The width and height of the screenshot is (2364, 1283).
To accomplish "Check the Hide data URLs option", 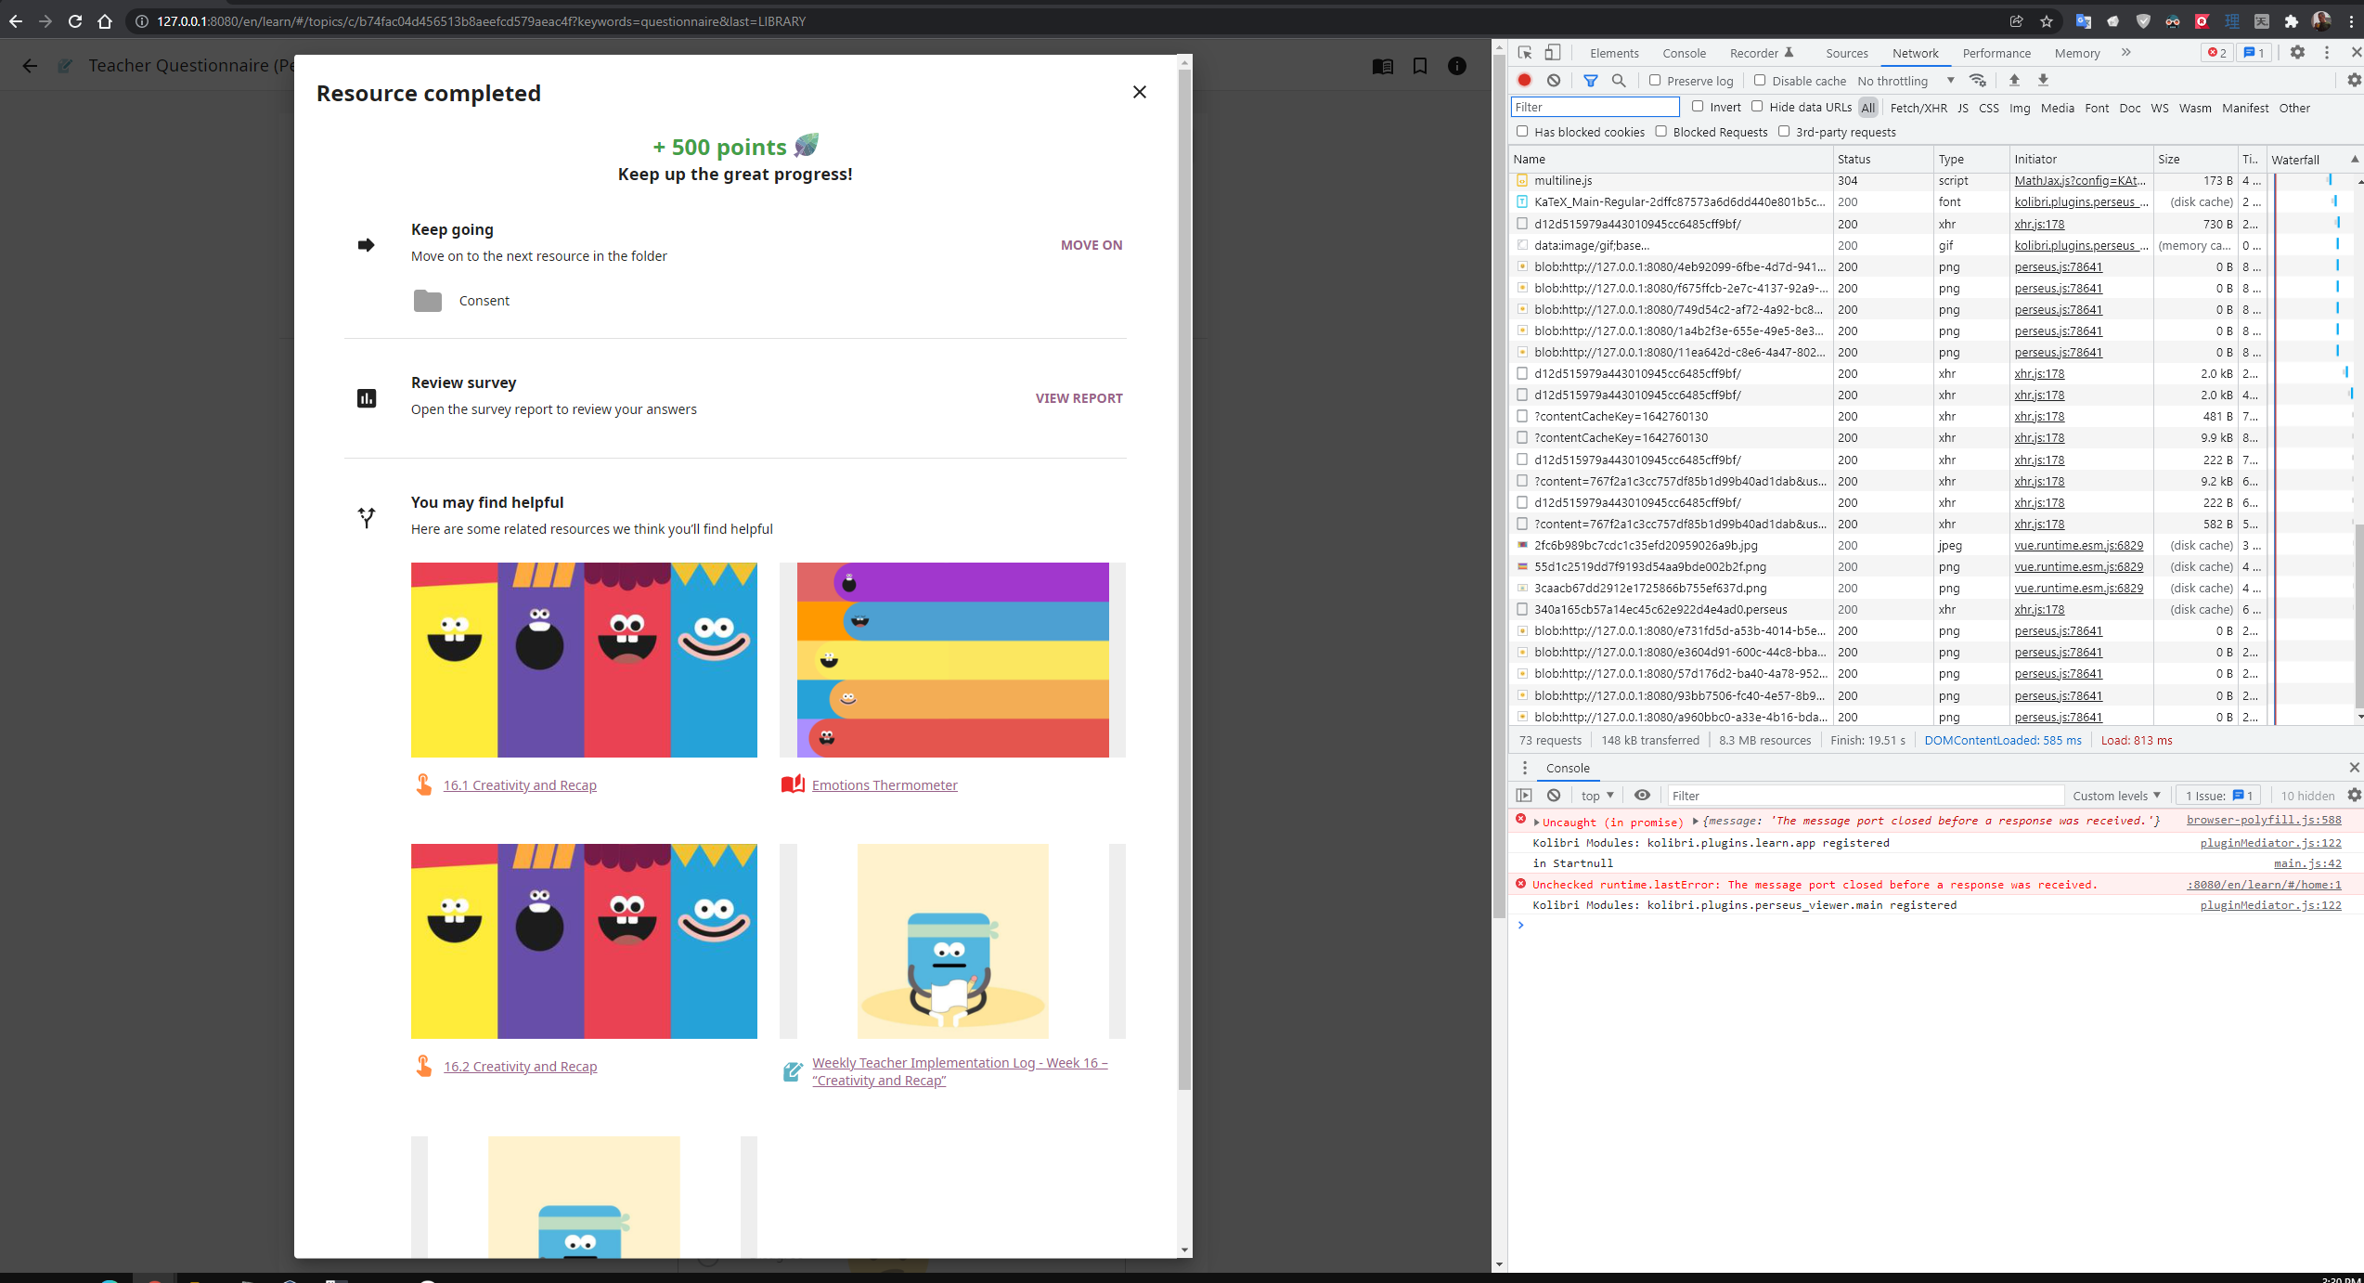I will (1758, 106).
